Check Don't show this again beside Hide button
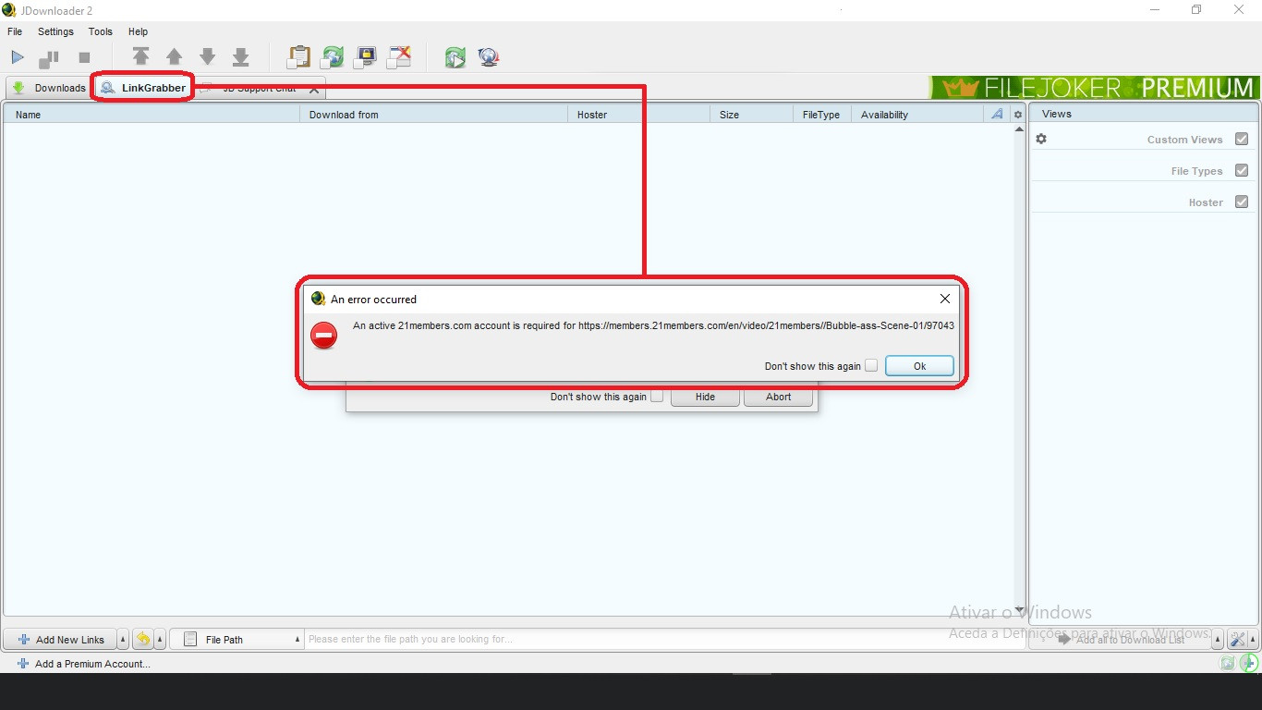Image resolution: width=1262 pixels, height=710 pixels. (x=657, y=397)
